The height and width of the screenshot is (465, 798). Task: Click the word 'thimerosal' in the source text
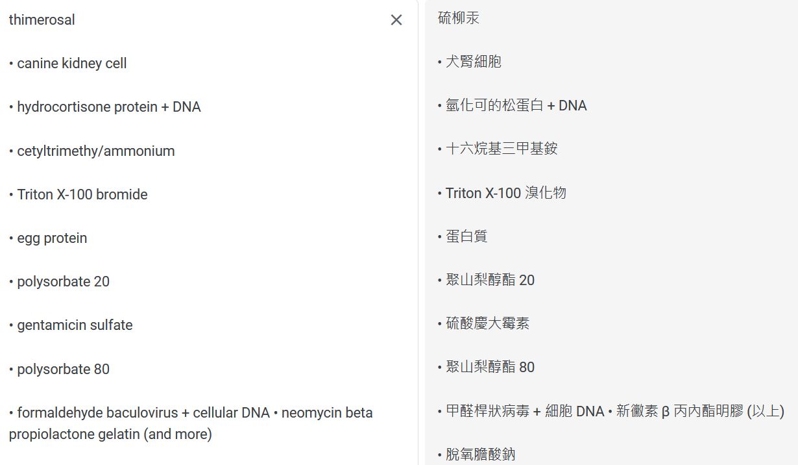coord(42,20)
